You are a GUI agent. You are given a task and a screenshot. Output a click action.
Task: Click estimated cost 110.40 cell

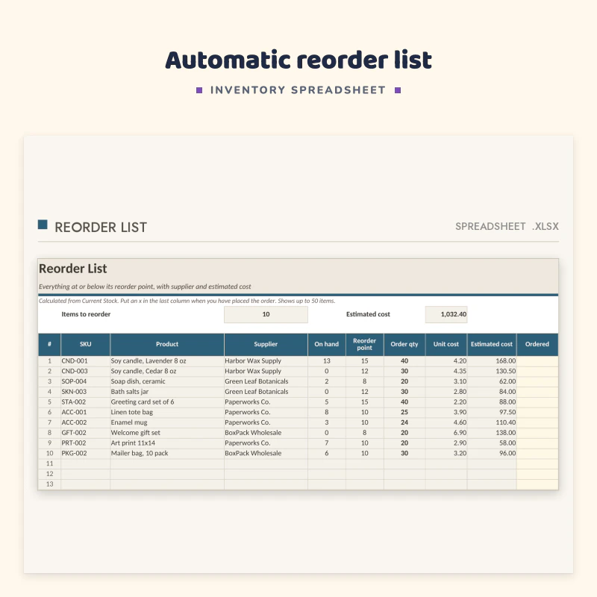492,422
